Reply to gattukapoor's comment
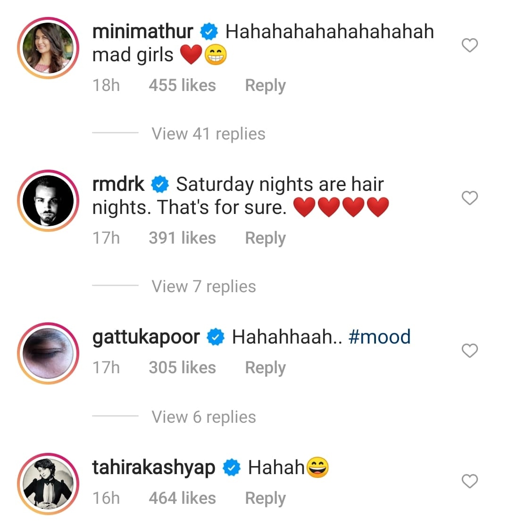This screenshot has height=525, width=509. (x=265, y=368)
